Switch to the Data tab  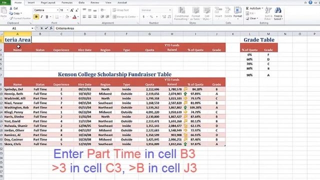click(x=81, y=2)
